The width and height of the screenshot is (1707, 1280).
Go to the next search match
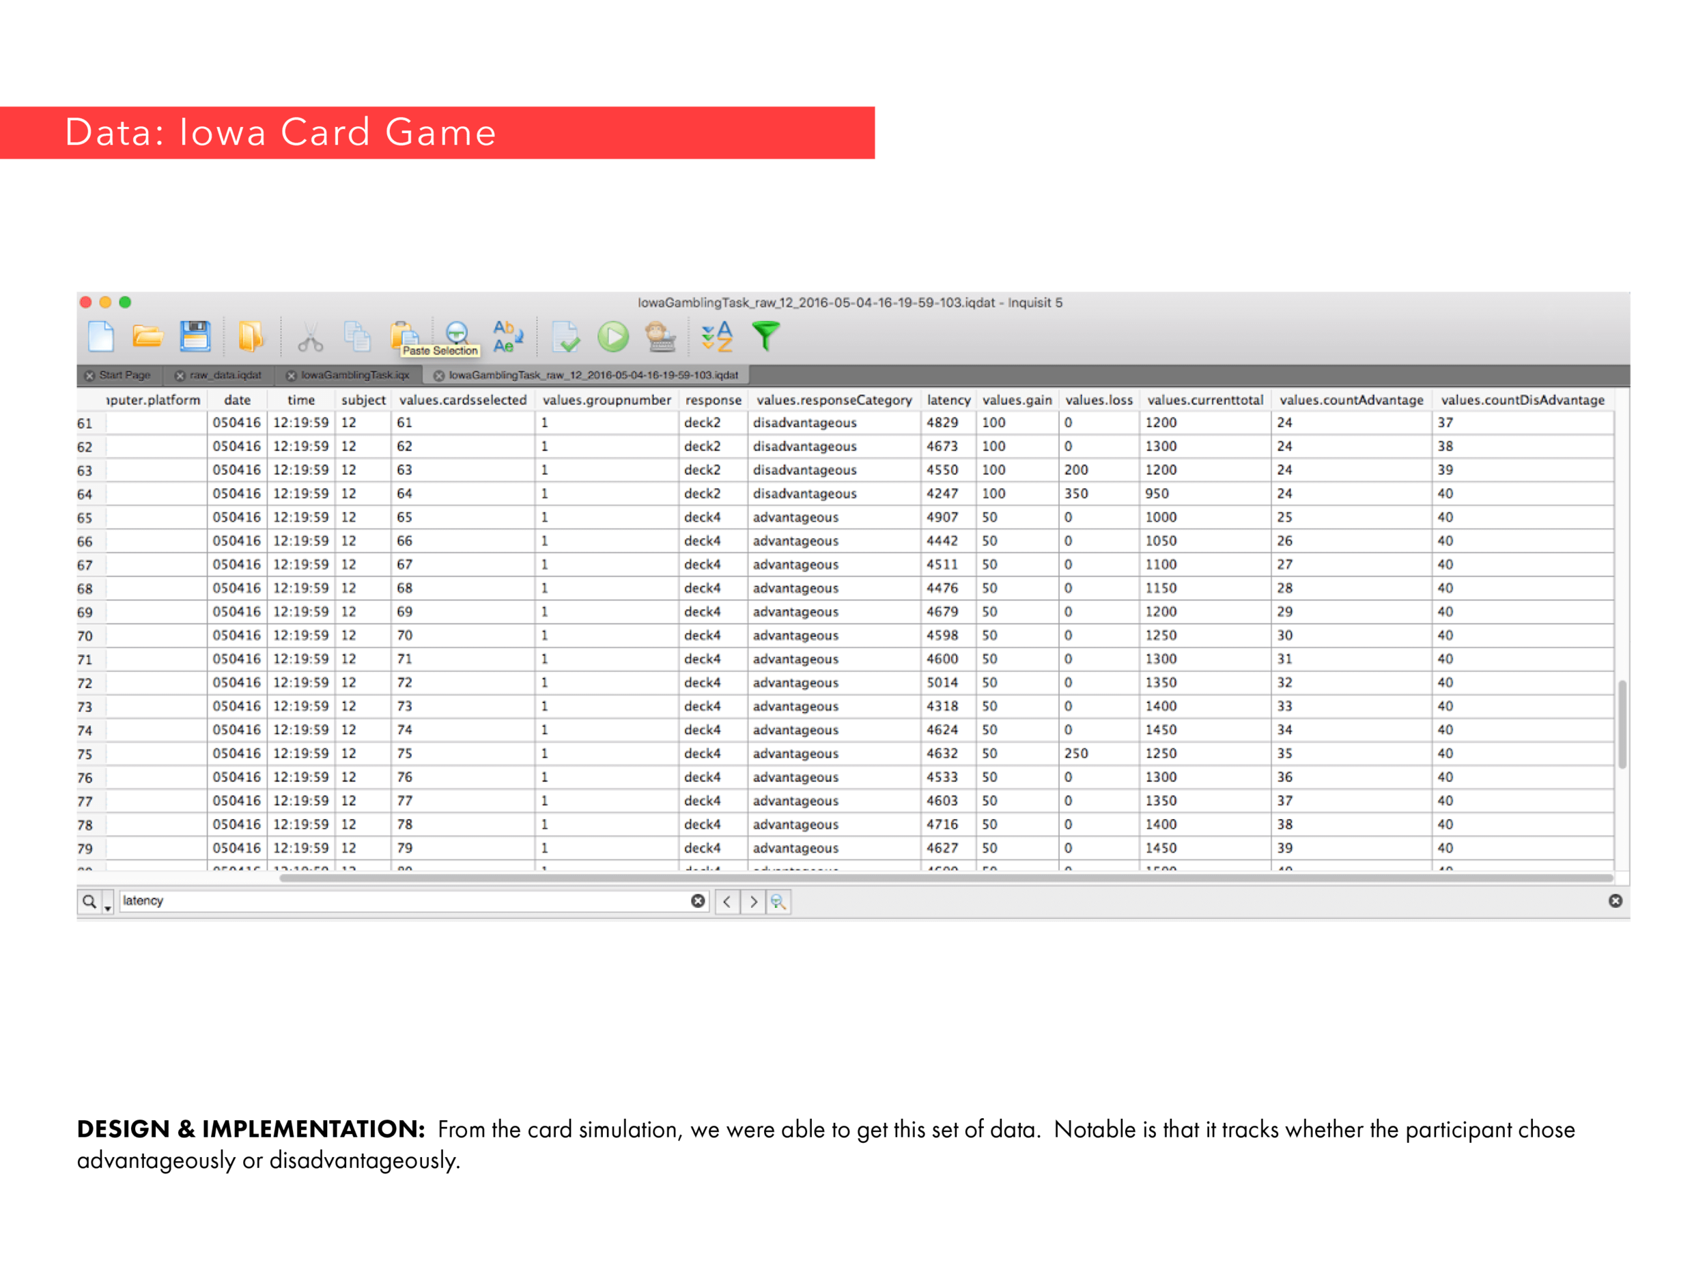[753, 901]
